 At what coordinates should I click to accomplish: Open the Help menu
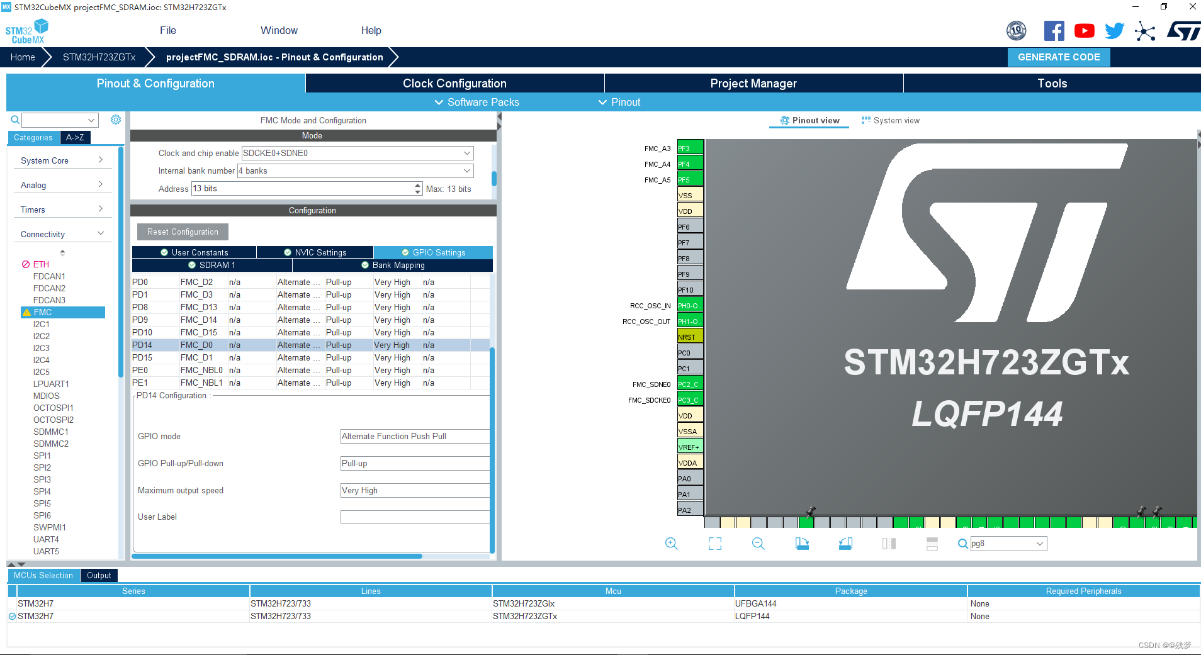coord(371,30)
